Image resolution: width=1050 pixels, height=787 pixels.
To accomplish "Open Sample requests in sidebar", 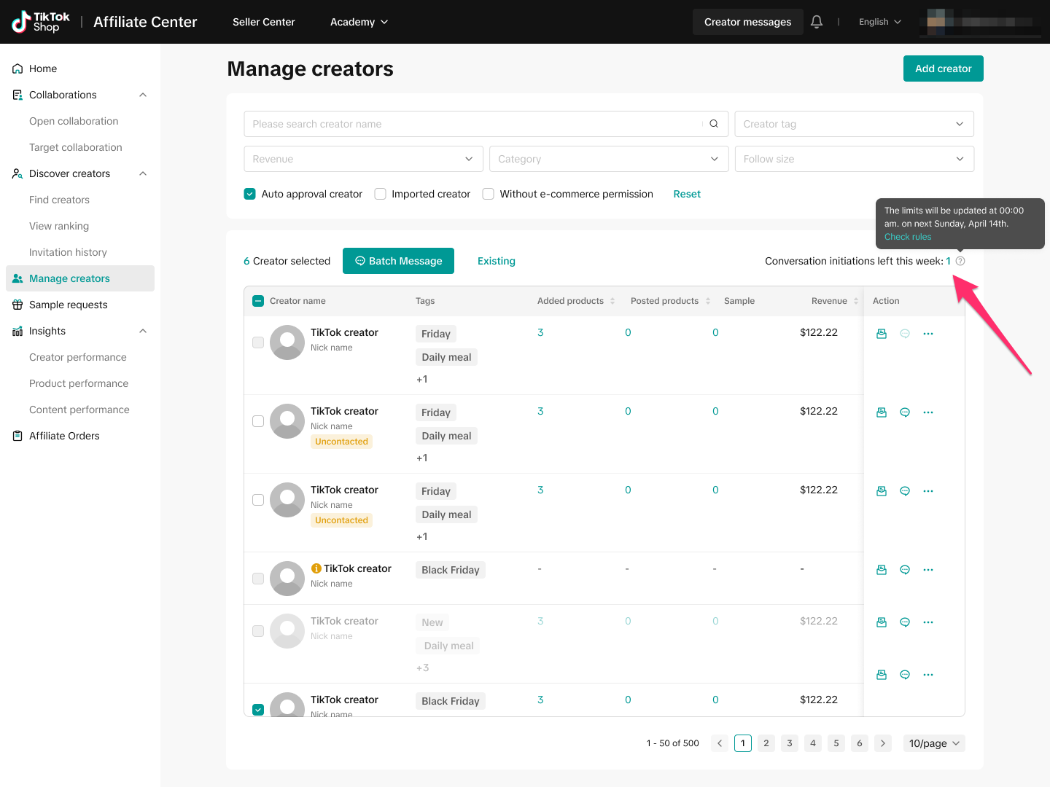I will [x=69, y=305].
